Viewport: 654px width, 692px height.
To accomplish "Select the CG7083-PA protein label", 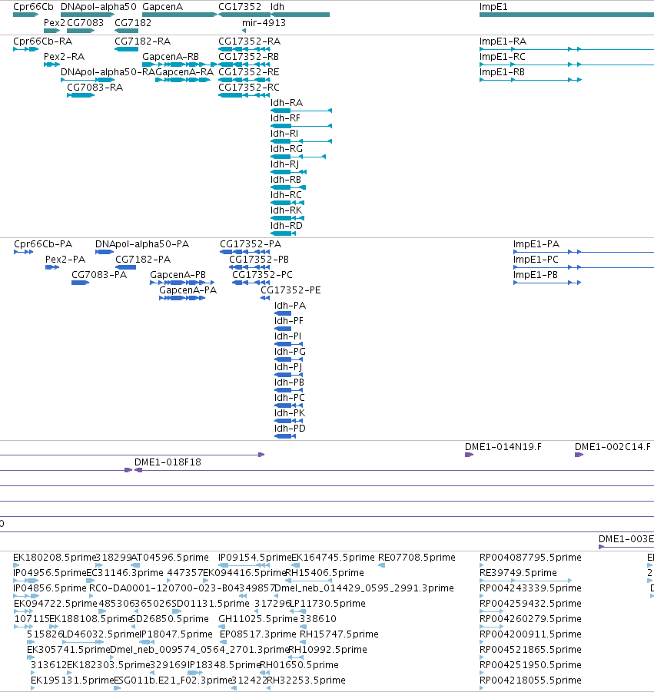I will (99, 275).
